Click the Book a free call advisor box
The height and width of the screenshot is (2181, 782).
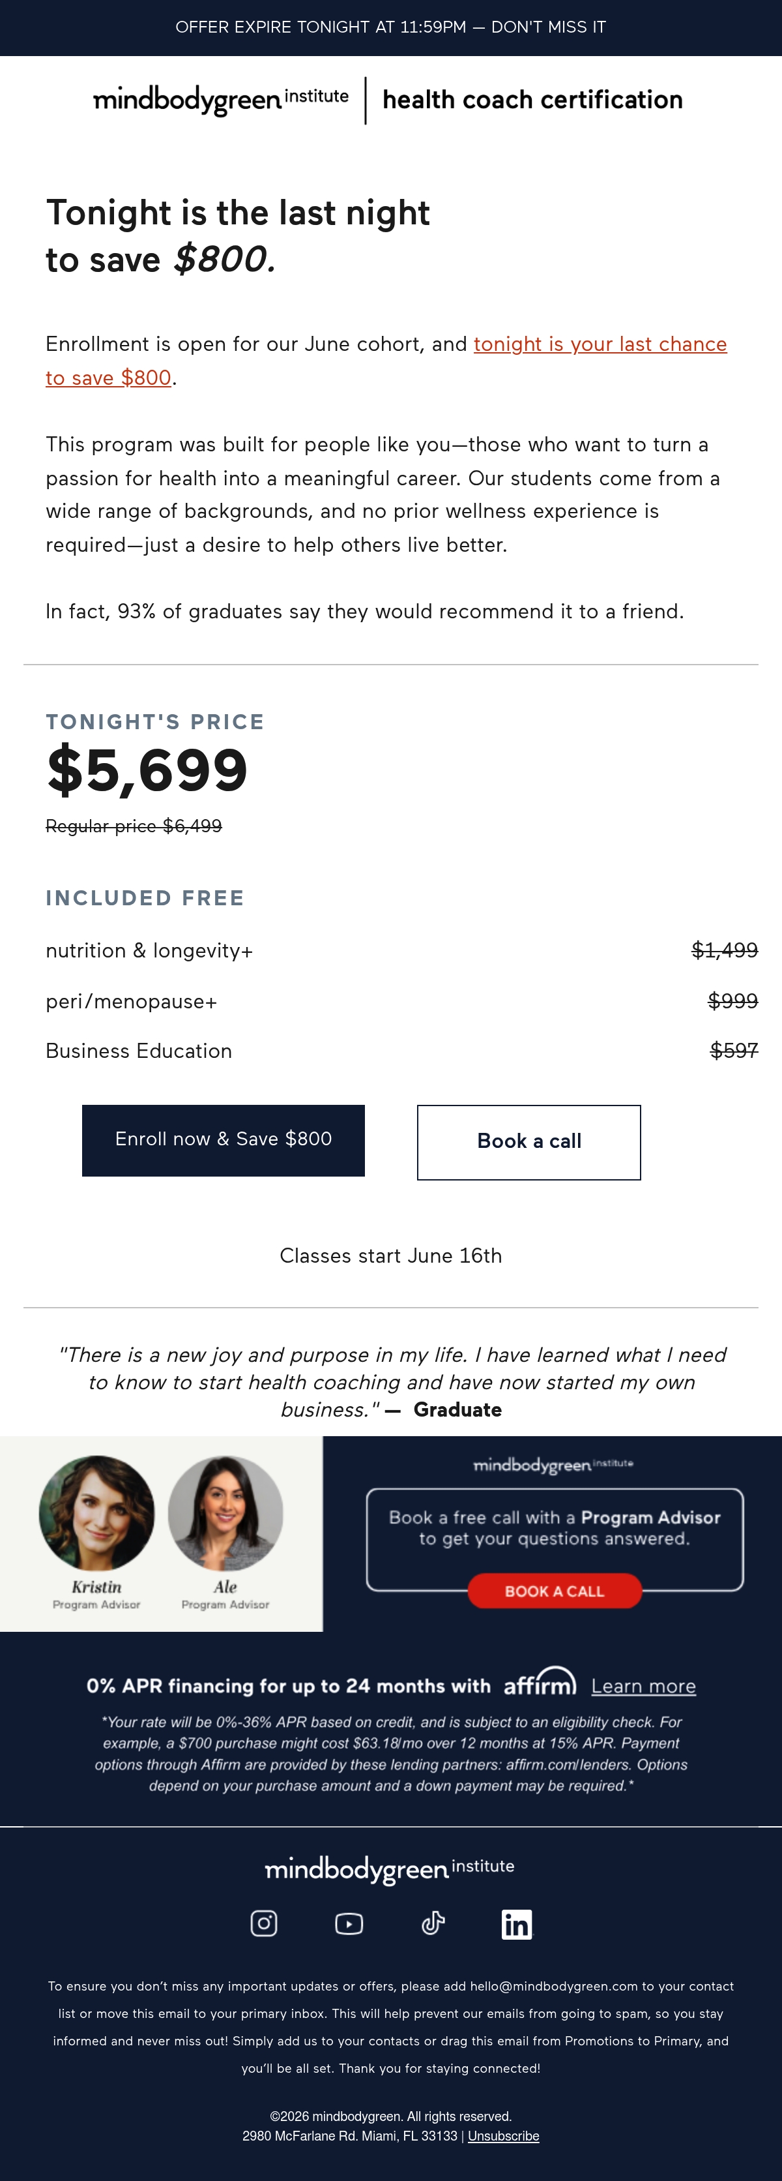coord(555,1539)
